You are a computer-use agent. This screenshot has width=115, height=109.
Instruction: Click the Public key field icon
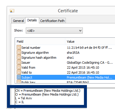(19, 82)
